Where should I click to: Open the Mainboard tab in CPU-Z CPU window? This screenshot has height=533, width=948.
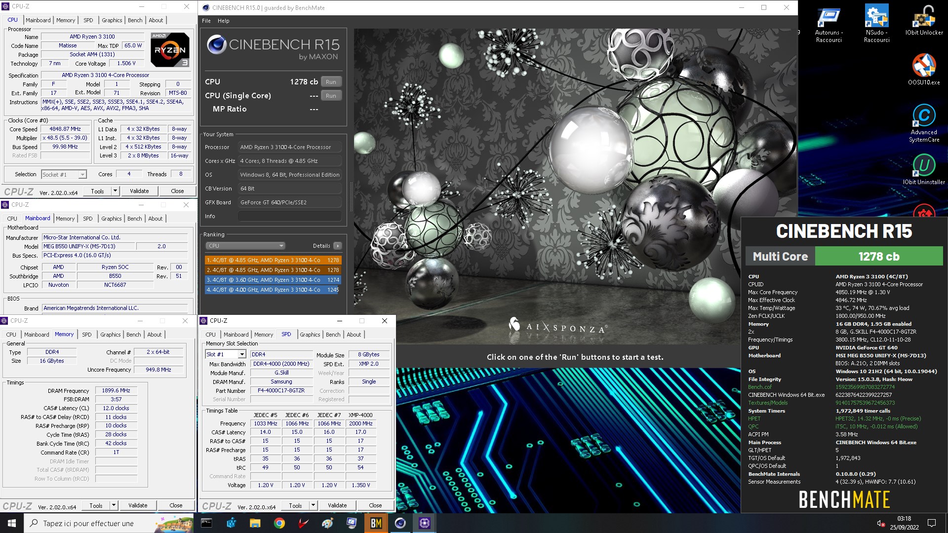(x=38, y=20)
